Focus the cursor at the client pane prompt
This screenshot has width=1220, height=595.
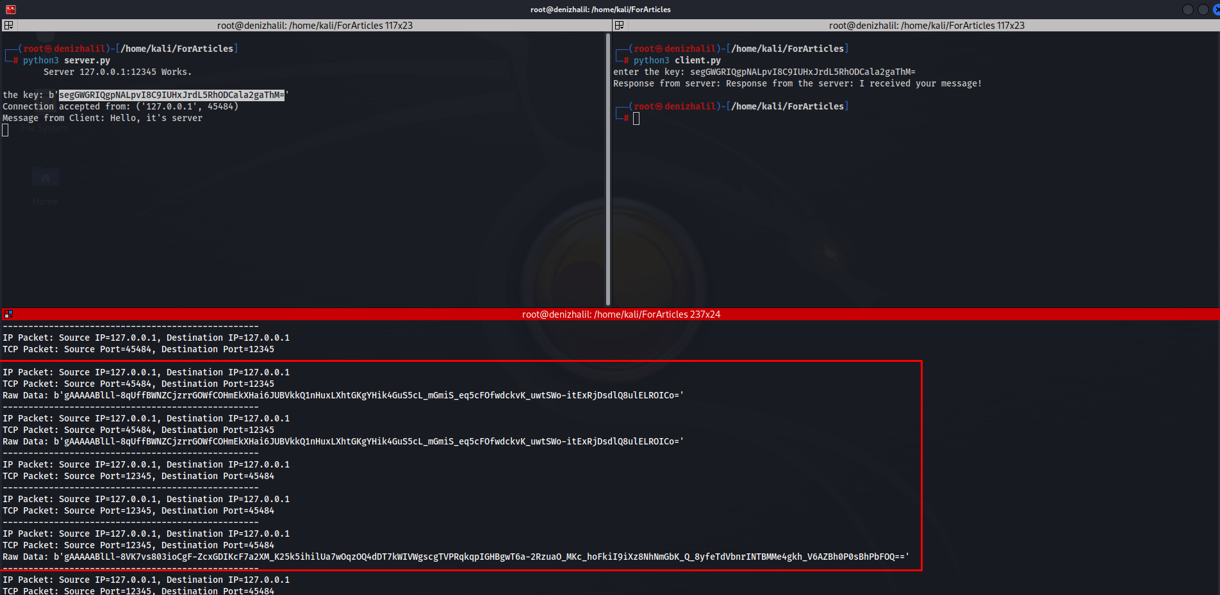click(x=636, y=118)
